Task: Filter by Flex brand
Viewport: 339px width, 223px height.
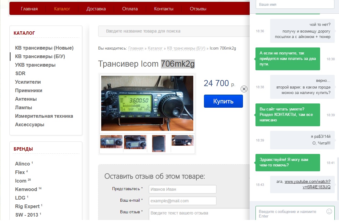Action: (20, 172)
